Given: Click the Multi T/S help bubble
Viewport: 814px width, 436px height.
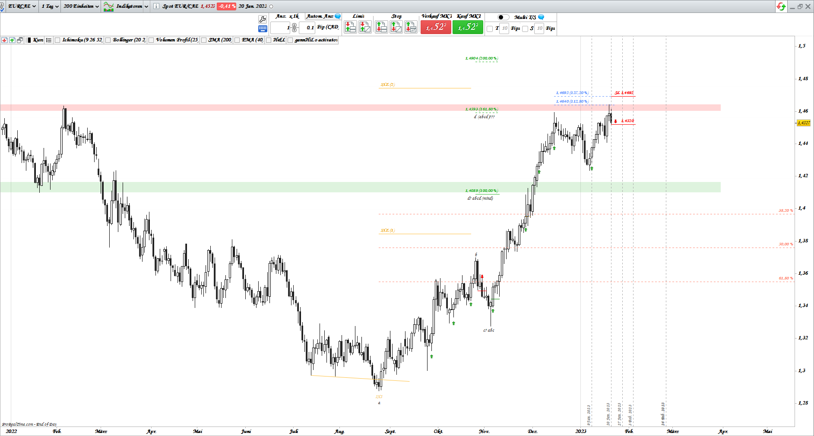Looking at the screenshot, I should (x=541, y=17).
